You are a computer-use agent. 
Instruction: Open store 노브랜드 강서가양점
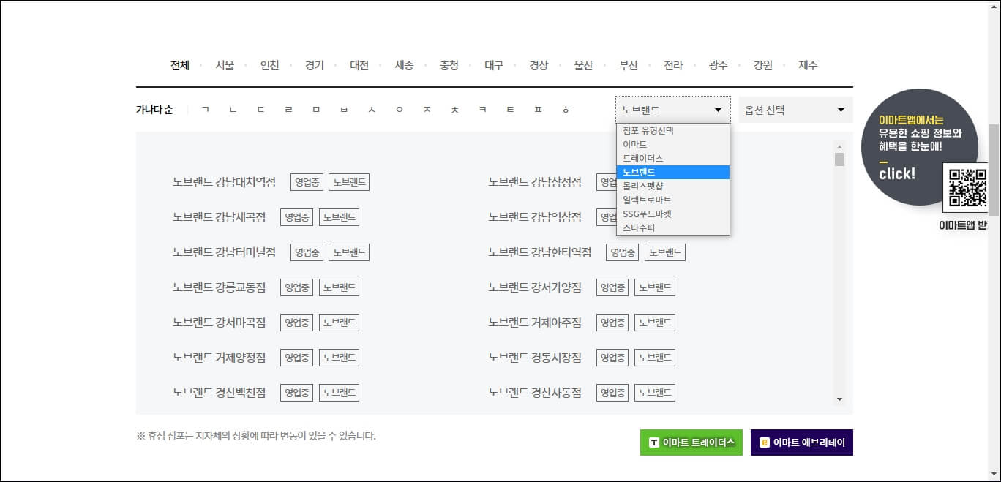coord(535,287)
